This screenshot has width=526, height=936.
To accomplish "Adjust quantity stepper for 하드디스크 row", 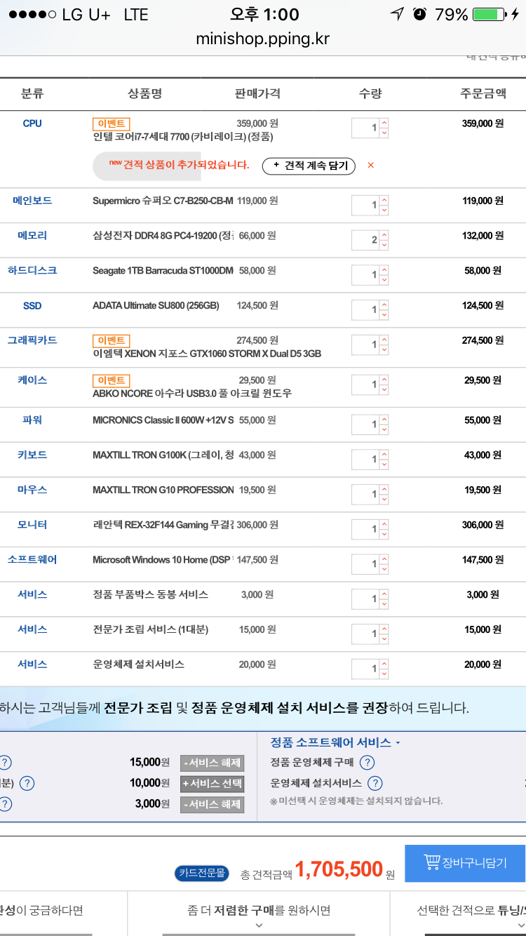I will tap(384, 275).
